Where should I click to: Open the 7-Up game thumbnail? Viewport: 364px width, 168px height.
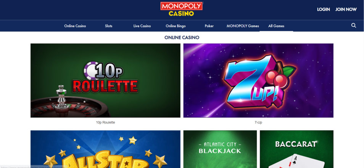[x=258, y=80]
